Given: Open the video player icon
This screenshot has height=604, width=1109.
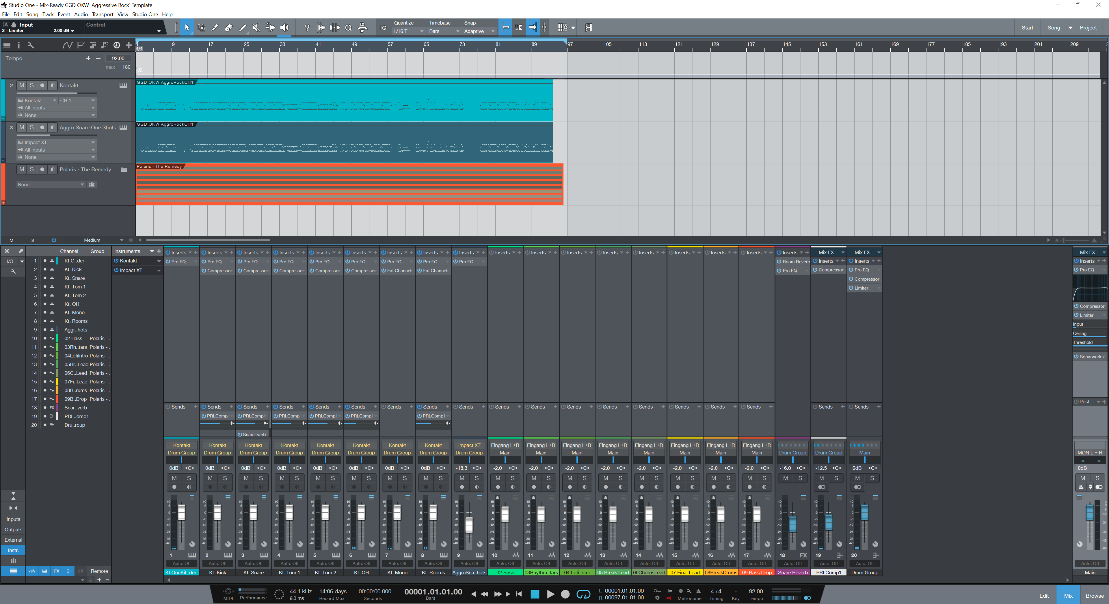Looking at the screenshot, I should click(589, 27).
